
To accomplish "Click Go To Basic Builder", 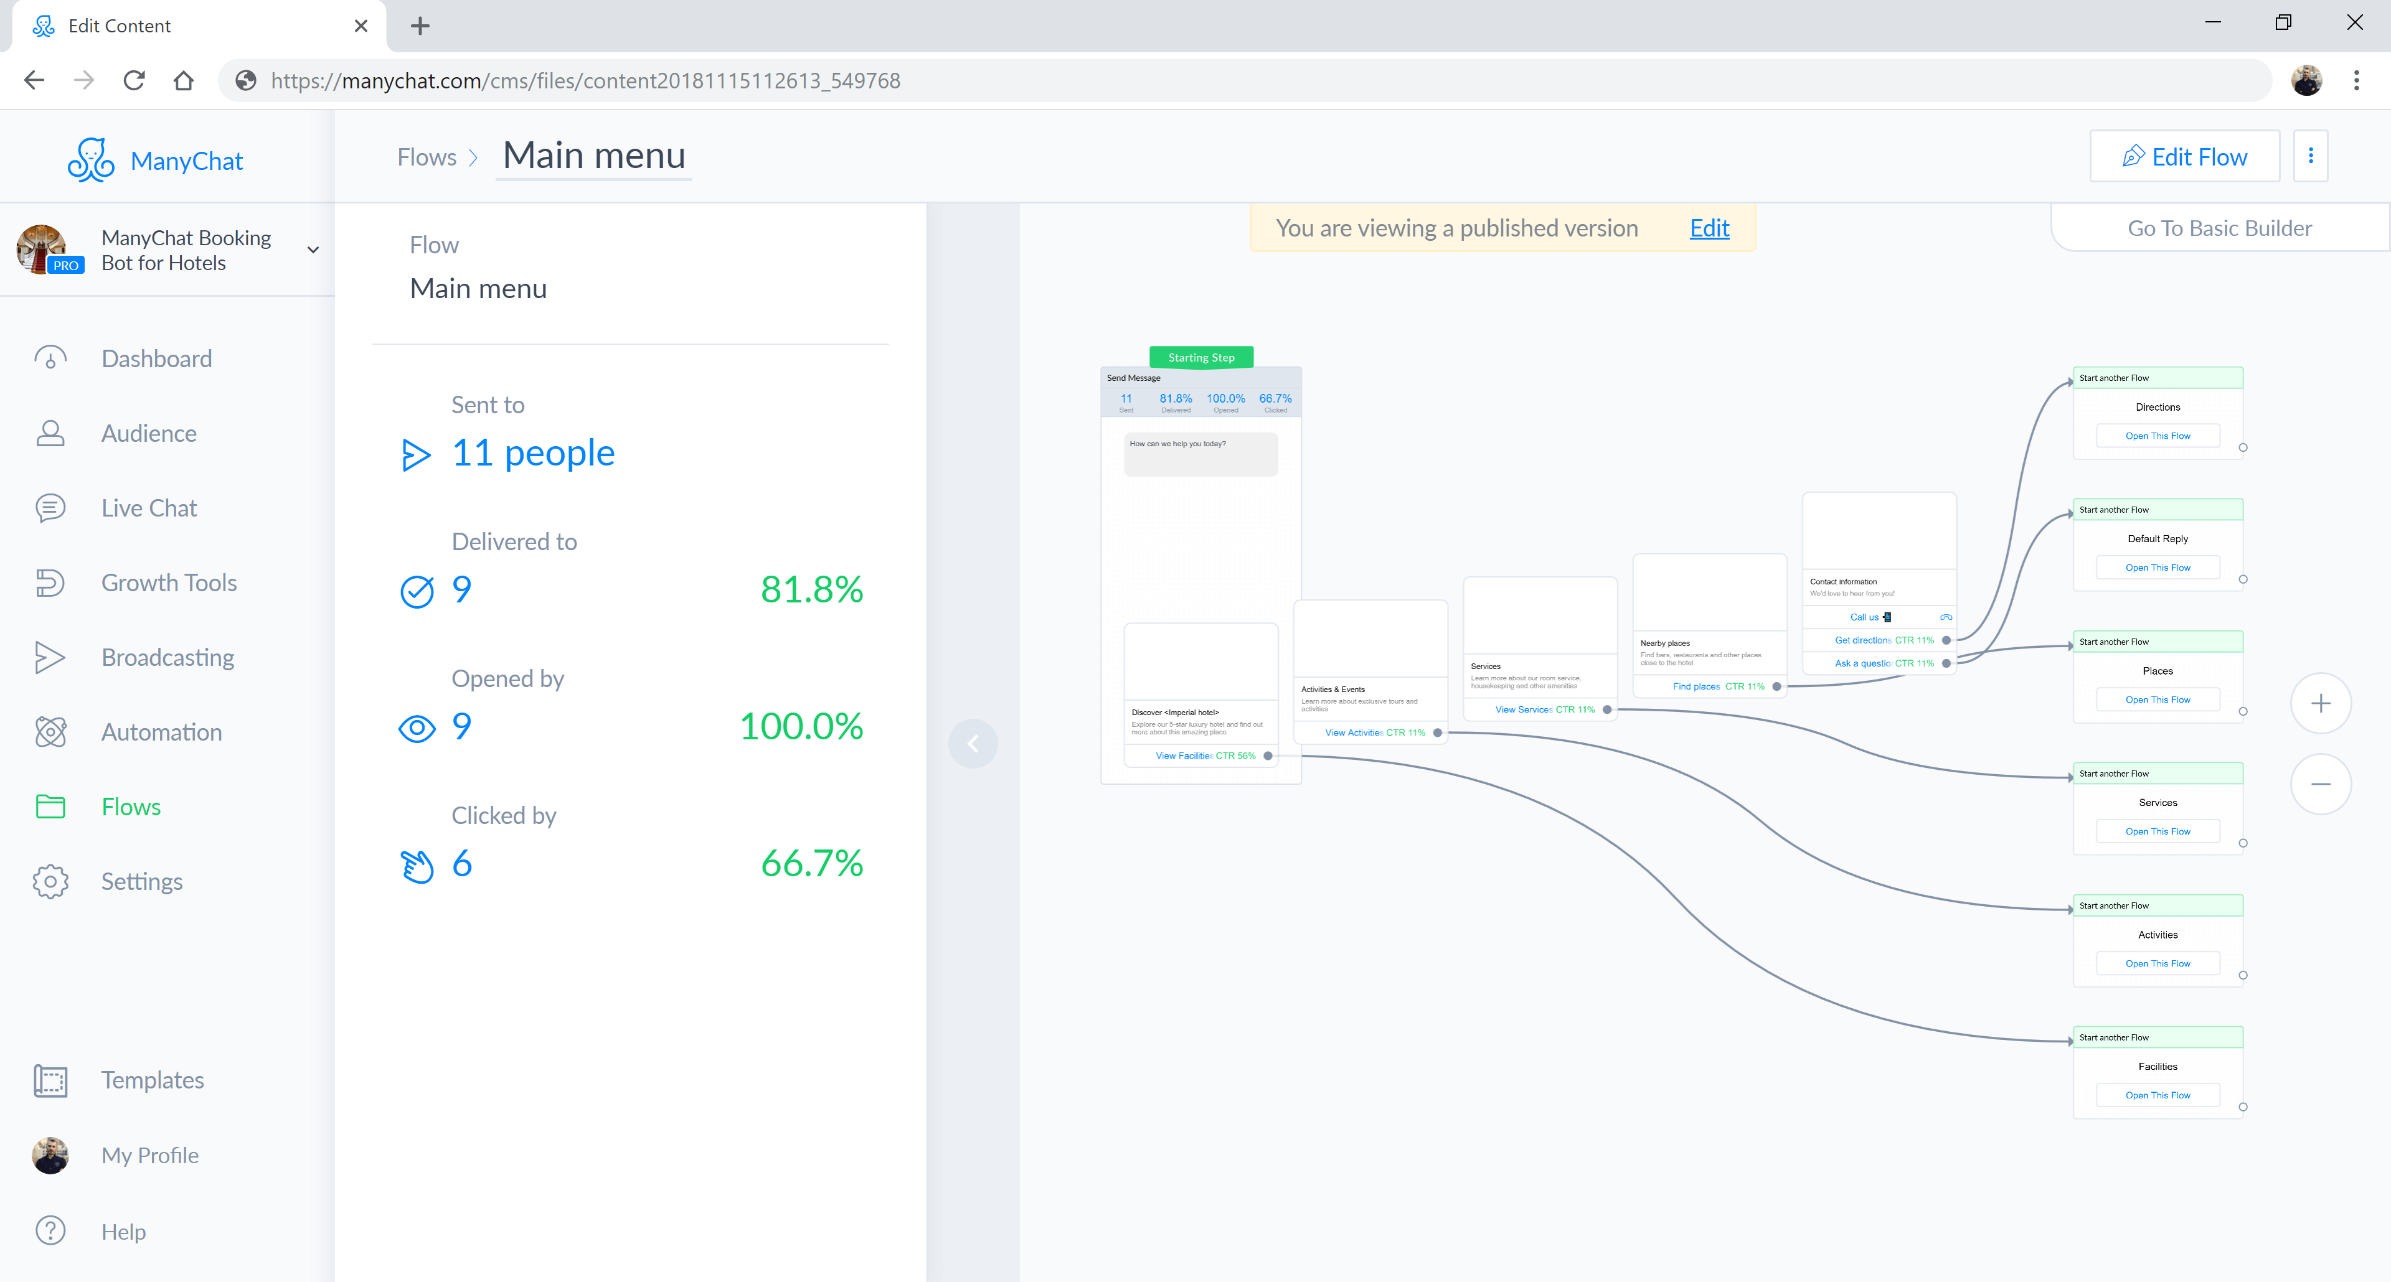I will tap(2219, 228).
